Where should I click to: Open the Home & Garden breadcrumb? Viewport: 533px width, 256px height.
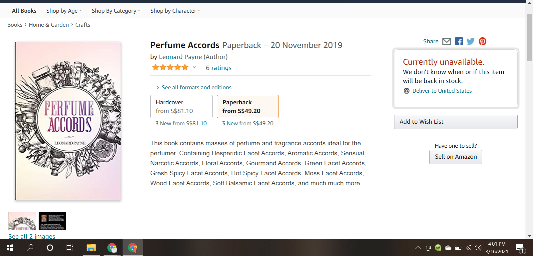tap(49, 25)
